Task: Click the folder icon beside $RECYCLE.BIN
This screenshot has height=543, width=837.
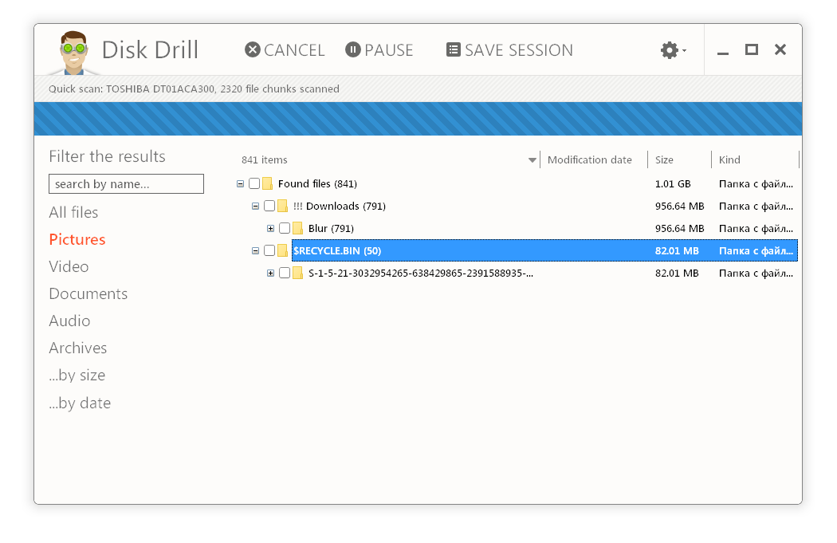Action: (x=282, y=251)
